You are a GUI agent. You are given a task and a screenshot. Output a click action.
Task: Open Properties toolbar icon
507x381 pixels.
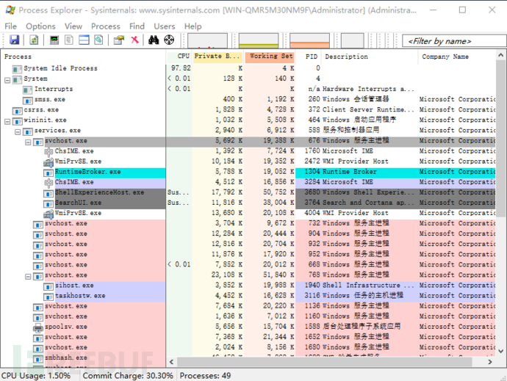119,40
